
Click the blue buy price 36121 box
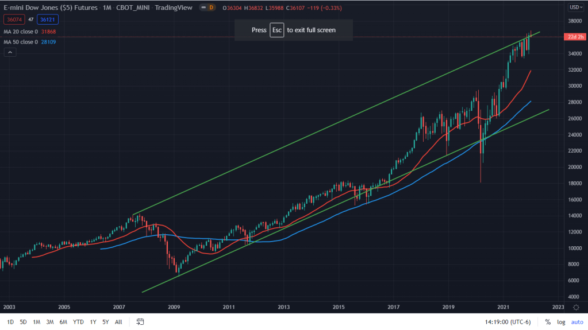(x=48, y=19)
